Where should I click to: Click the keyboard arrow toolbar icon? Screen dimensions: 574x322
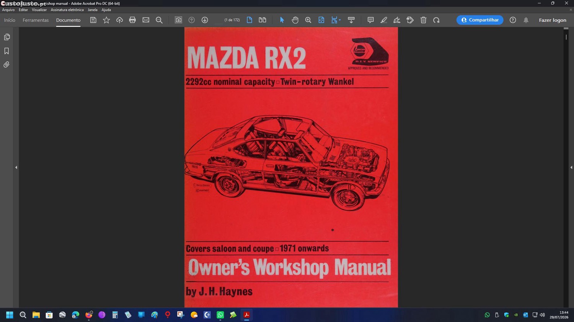351,20
